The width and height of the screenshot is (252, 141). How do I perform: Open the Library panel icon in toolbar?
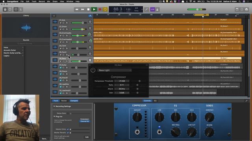5,9
